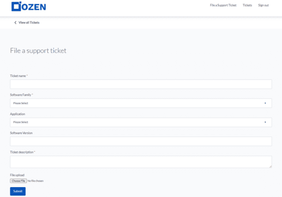The image size is (282, 197).
Task: Click the back chevron beside View all Tickets
Action: coord(15,23)
